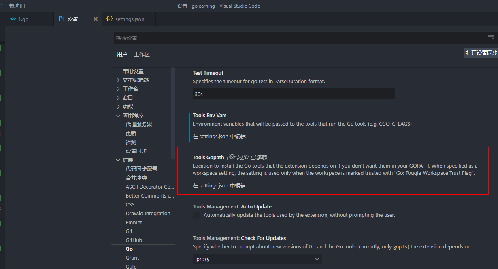498x269 pixels.
Task: Select the 用户 settings tab
Action: tap(122, 54)
